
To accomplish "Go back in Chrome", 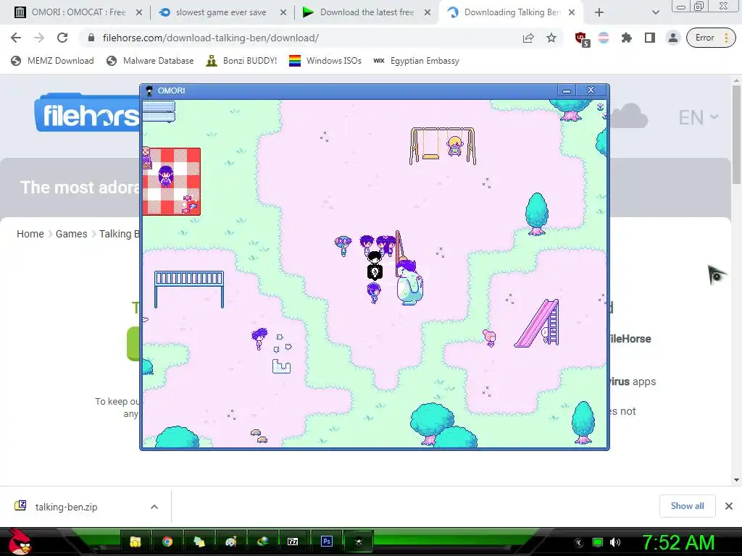I will [x=16, y=38].
